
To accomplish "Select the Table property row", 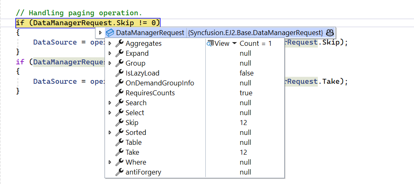I will [x=195, y=142].
